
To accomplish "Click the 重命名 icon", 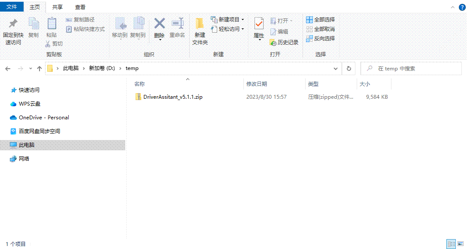I will click(178, 24).
